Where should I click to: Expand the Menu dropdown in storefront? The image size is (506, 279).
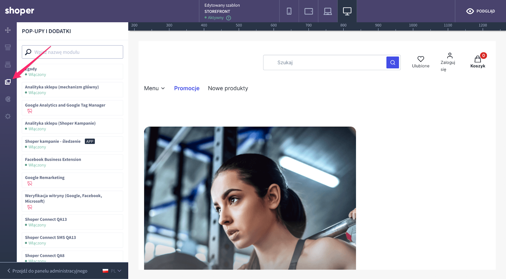154,88
